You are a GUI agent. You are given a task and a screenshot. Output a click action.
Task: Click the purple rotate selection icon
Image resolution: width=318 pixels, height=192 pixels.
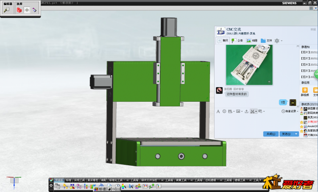(34, 10)
